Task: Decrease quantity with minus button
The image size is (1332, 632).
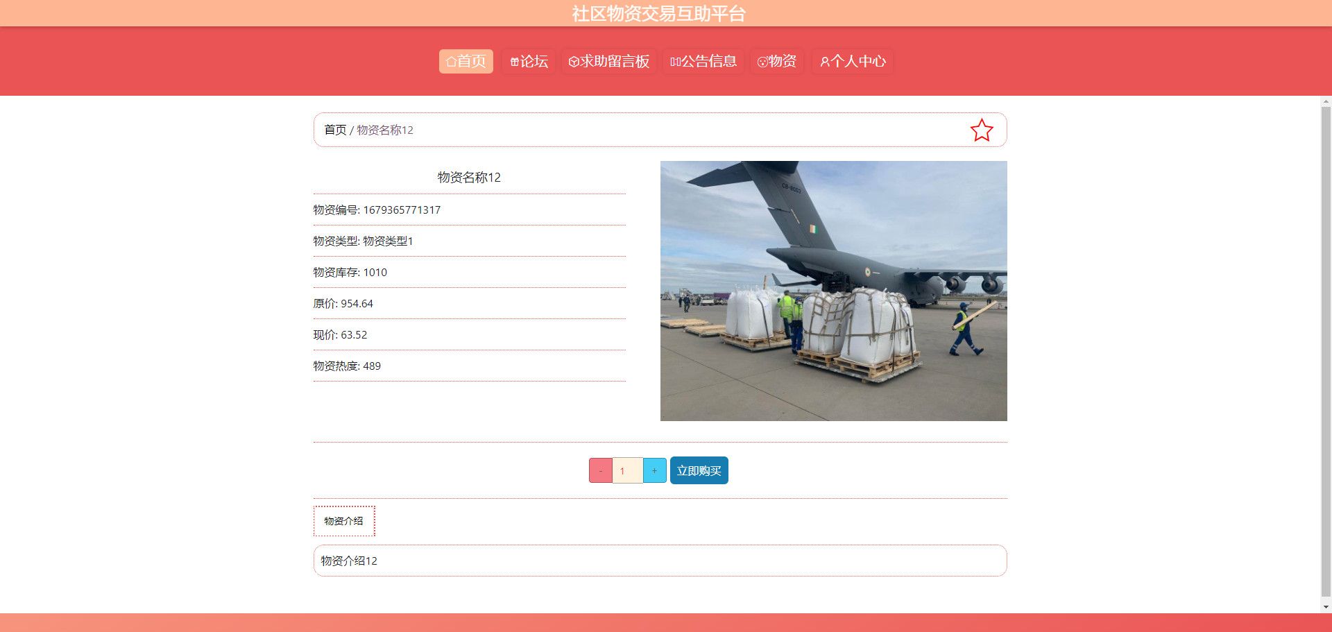Action: [601, 470]
